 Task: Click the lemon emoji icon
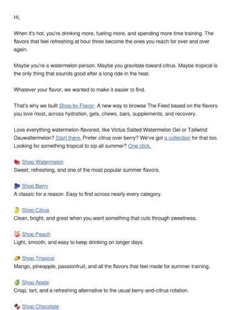(x=17, y=210)
